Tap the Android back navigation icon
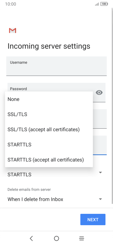Viewport: 113px width, 246px height. 31,238
